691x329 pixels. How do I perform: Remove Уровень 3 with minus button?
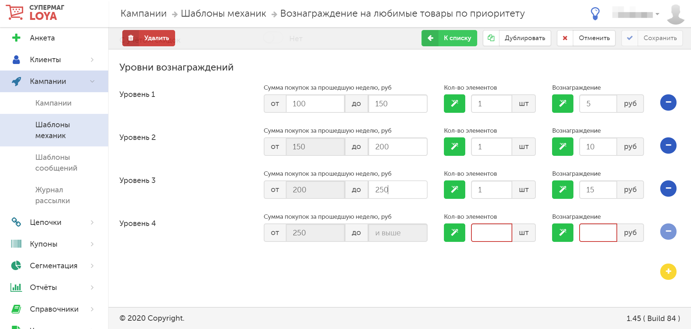click(668, 188)
